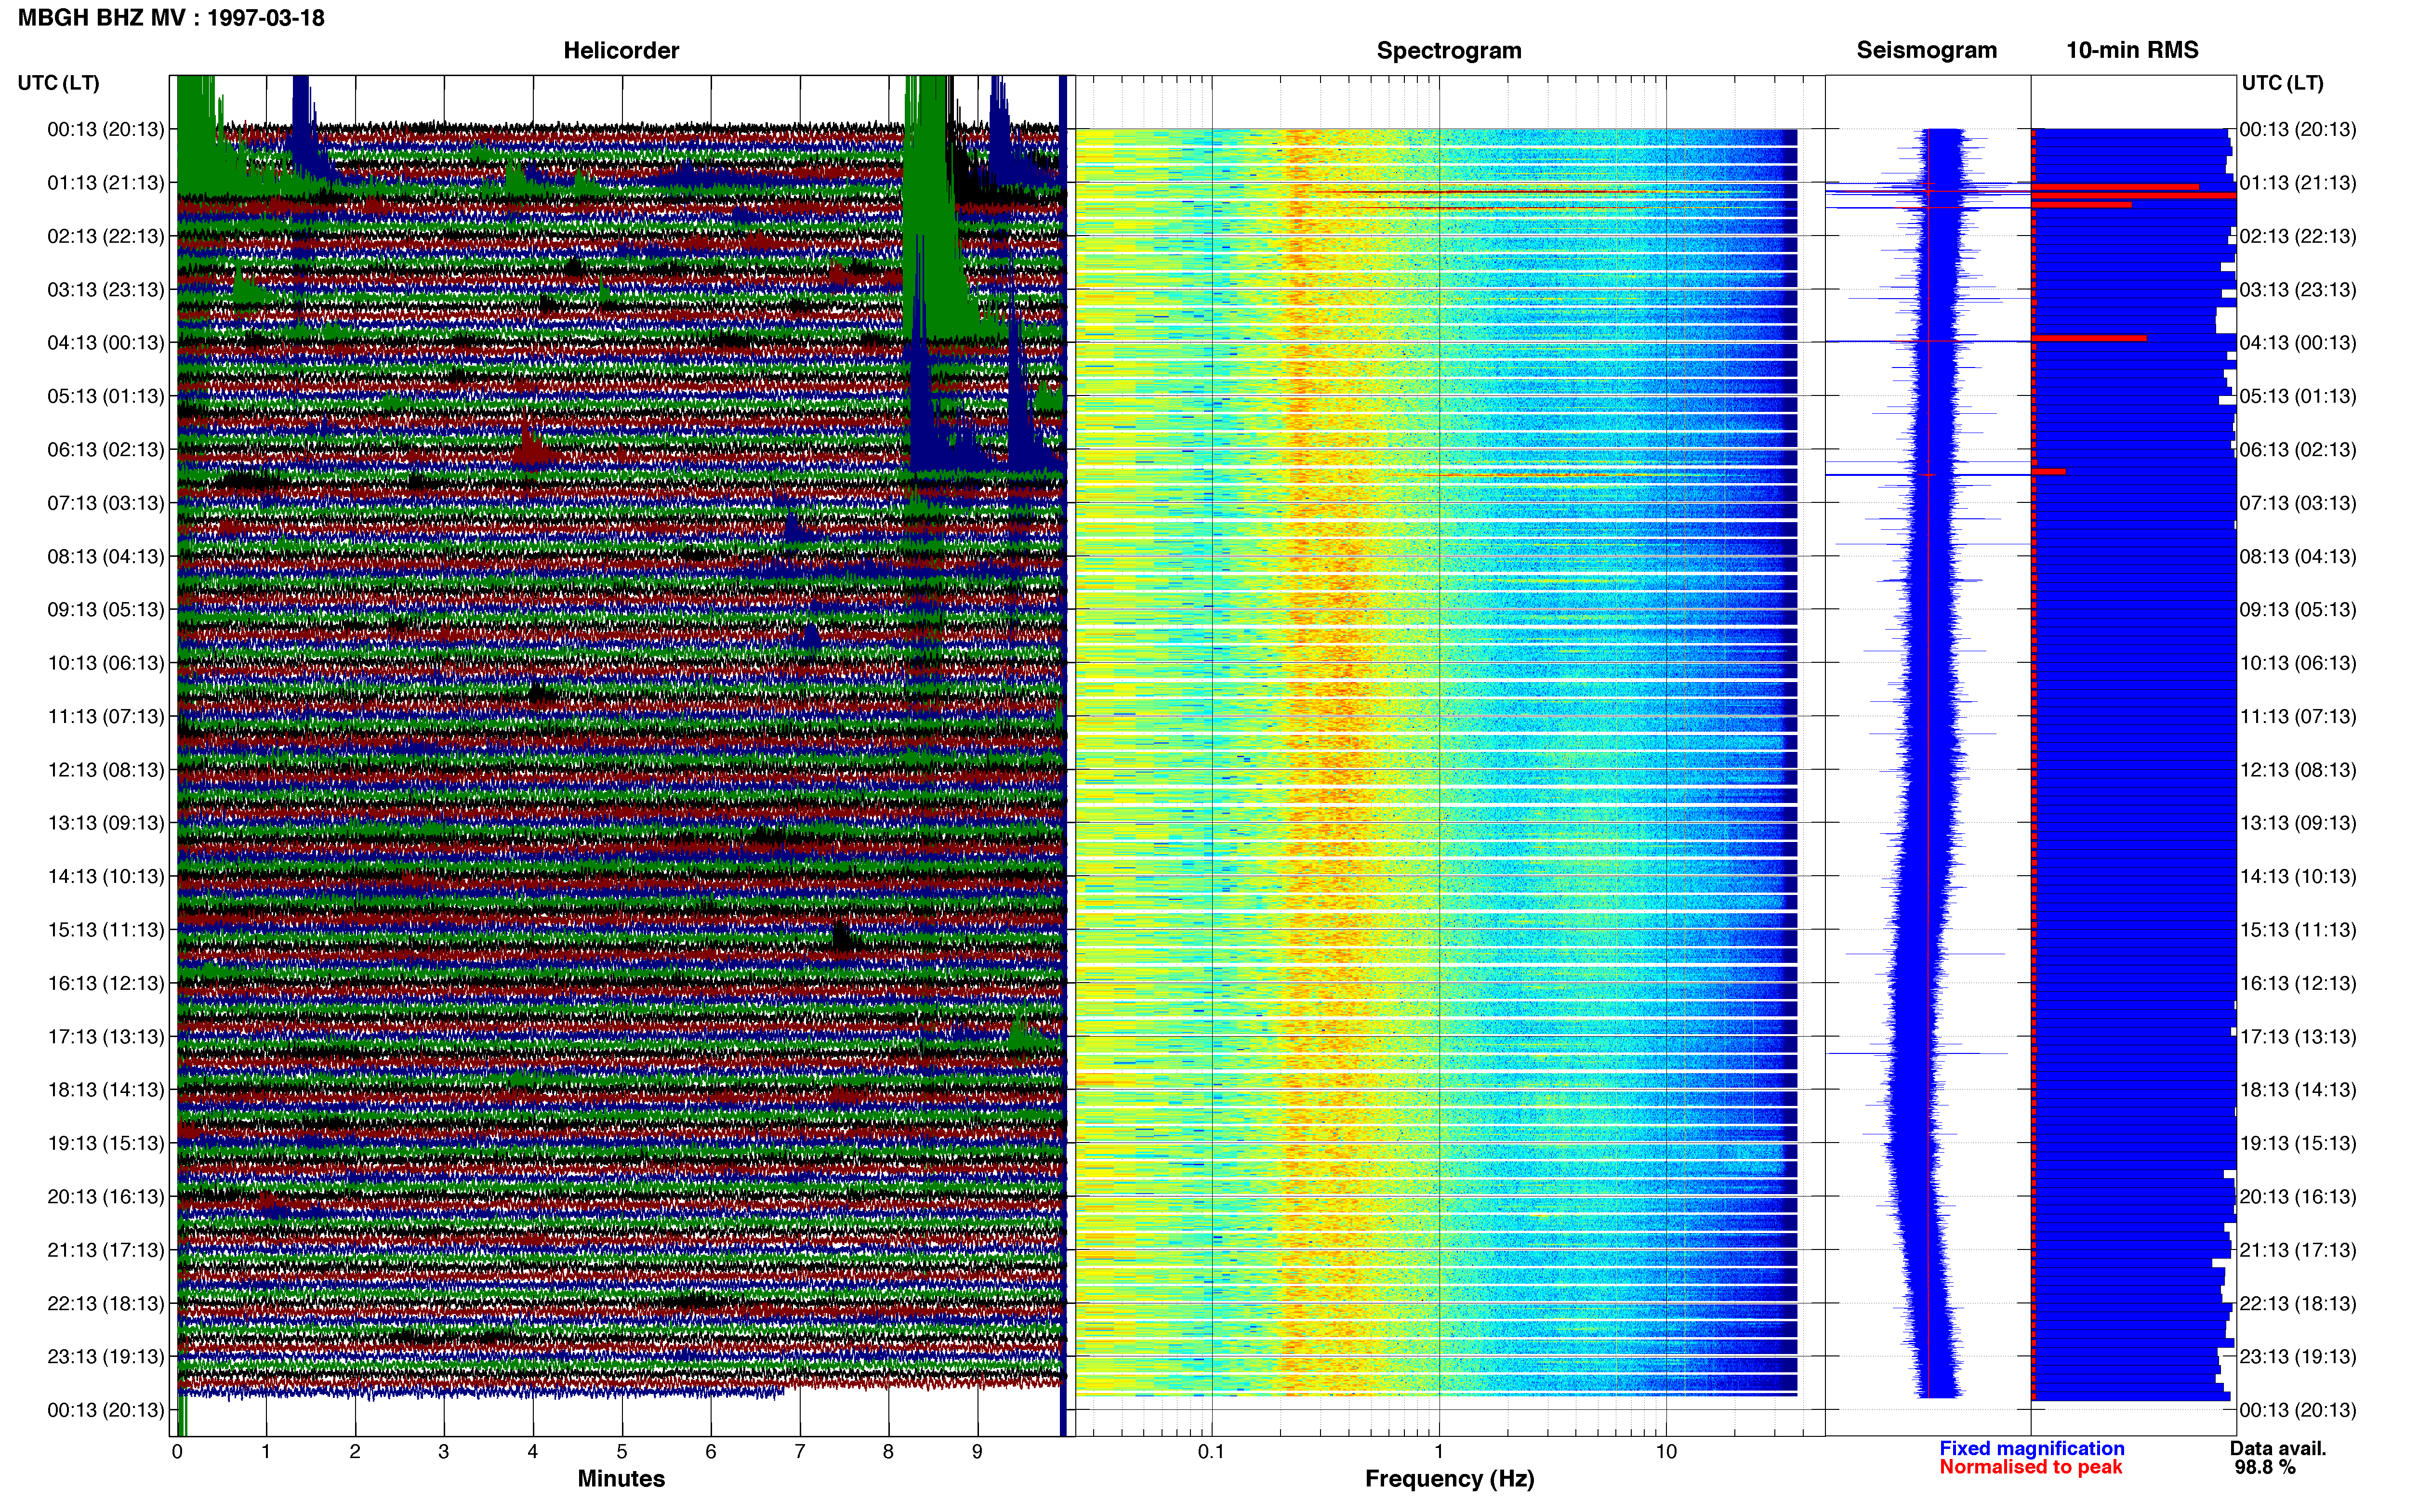Click the left time label 18:13 (14:13)
2418x1512 pixels.
105,1090
